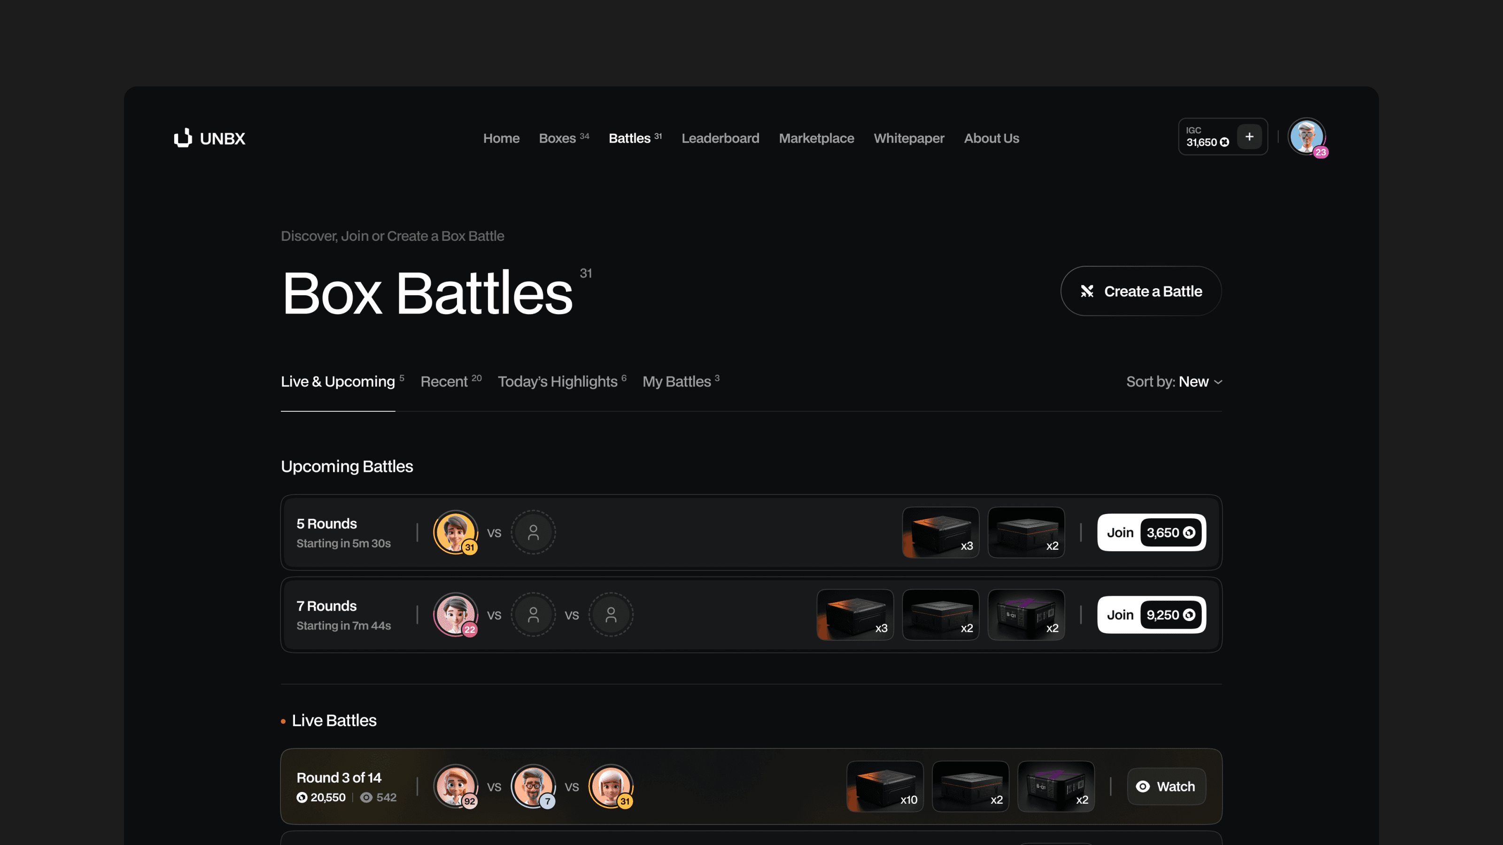Viewport: 1503px width, 845px height.
Task: Navigate to the Leaderboard
Action: [720, 138]
